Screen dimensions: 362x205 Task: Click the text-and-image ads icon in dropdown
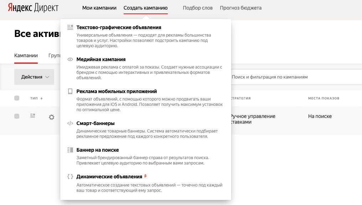click(x=70, y=27)
